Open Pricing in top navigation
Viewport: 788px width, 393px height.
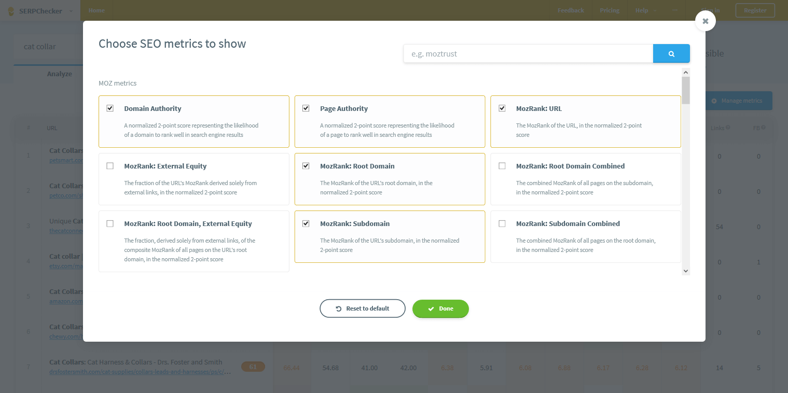coord(610,10)
